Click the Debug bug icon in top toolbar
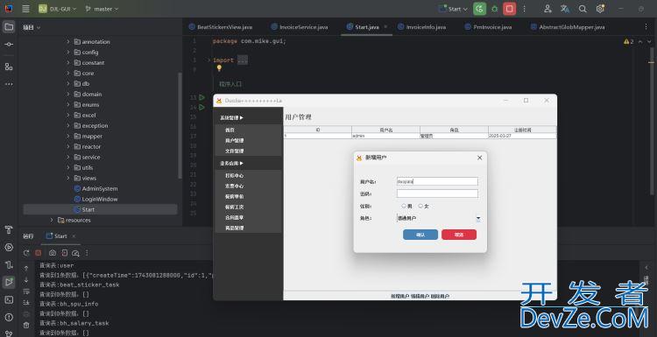 tap(494, 9)
